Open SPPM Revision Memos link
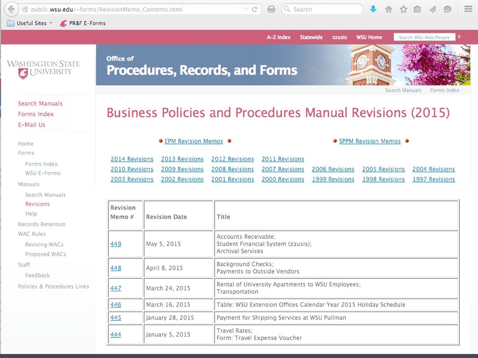The image size is (478, 358). point(370,141)
